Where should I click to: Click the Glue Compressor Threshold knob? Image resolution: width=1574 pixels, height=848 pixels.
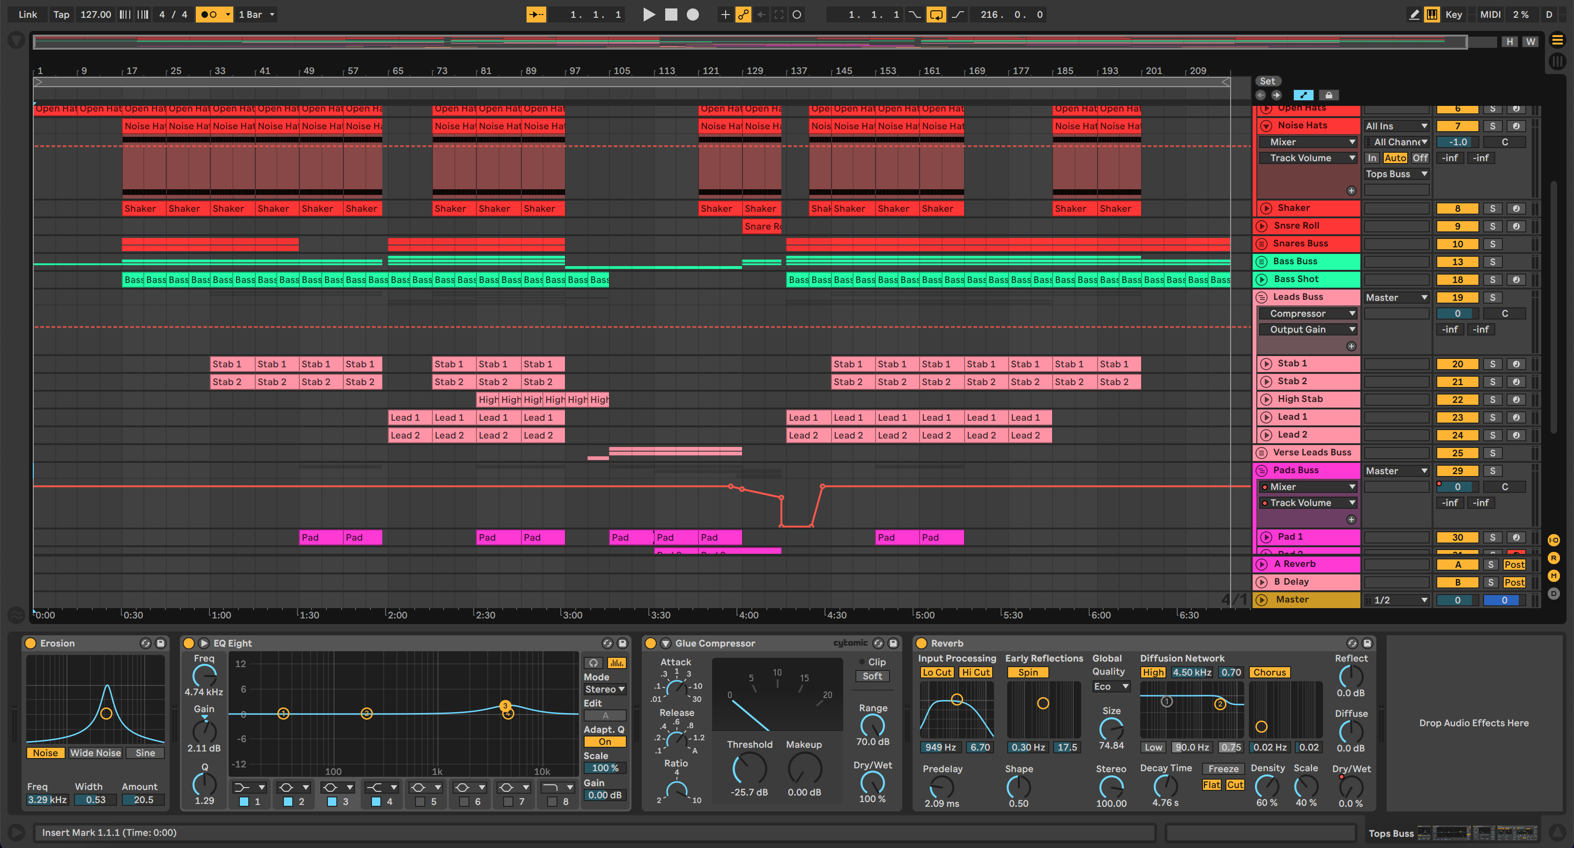point(749,768)
